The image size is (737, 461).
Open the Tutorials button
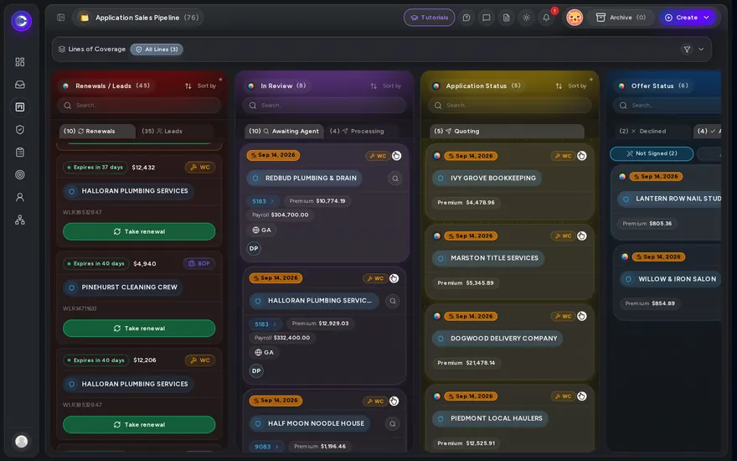click(429, 18)
